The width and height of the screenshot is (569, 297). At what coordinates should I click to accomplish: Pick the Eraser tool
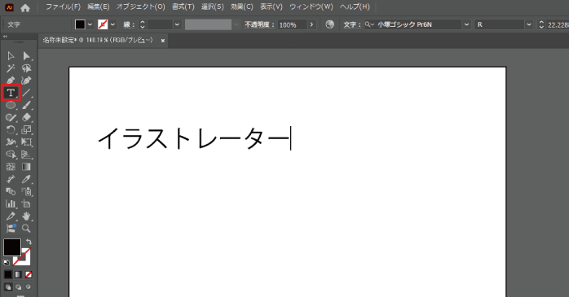click(x=26, y=117)
